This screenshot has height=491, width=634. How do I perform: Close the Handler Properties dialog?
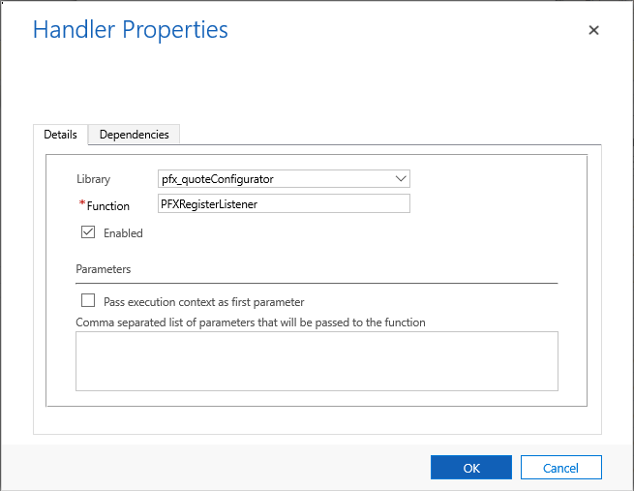(x=593, y=30)
